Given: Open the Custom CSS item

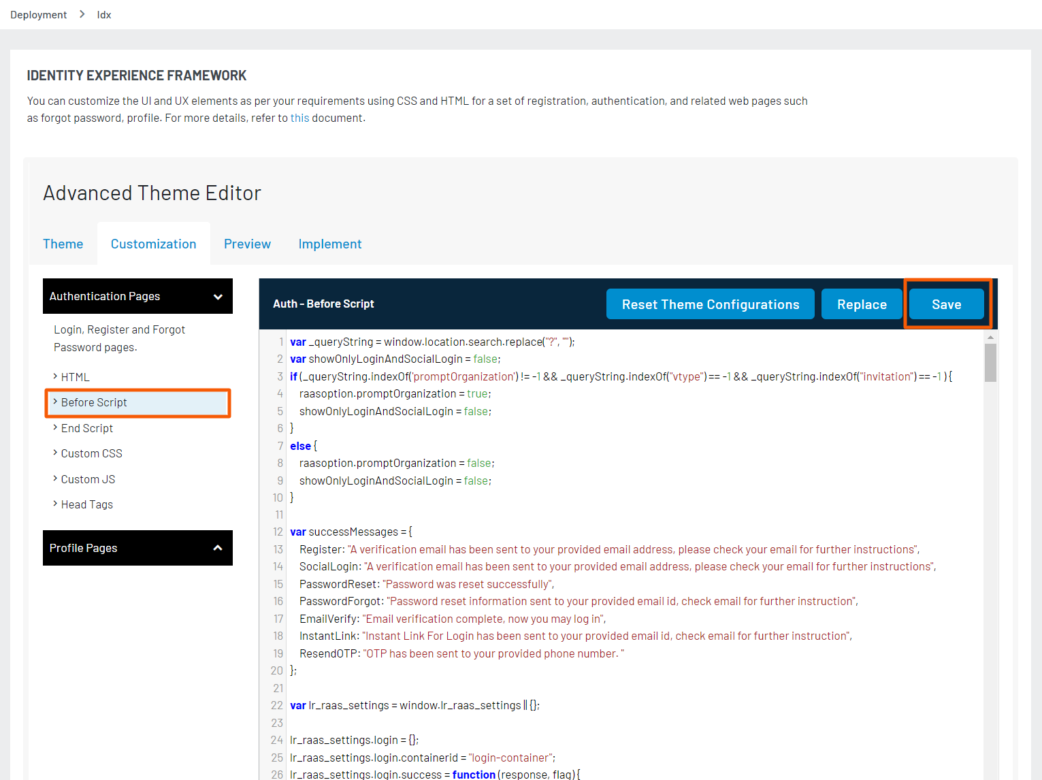Looking at the screenshot, I should pos(91,453).
